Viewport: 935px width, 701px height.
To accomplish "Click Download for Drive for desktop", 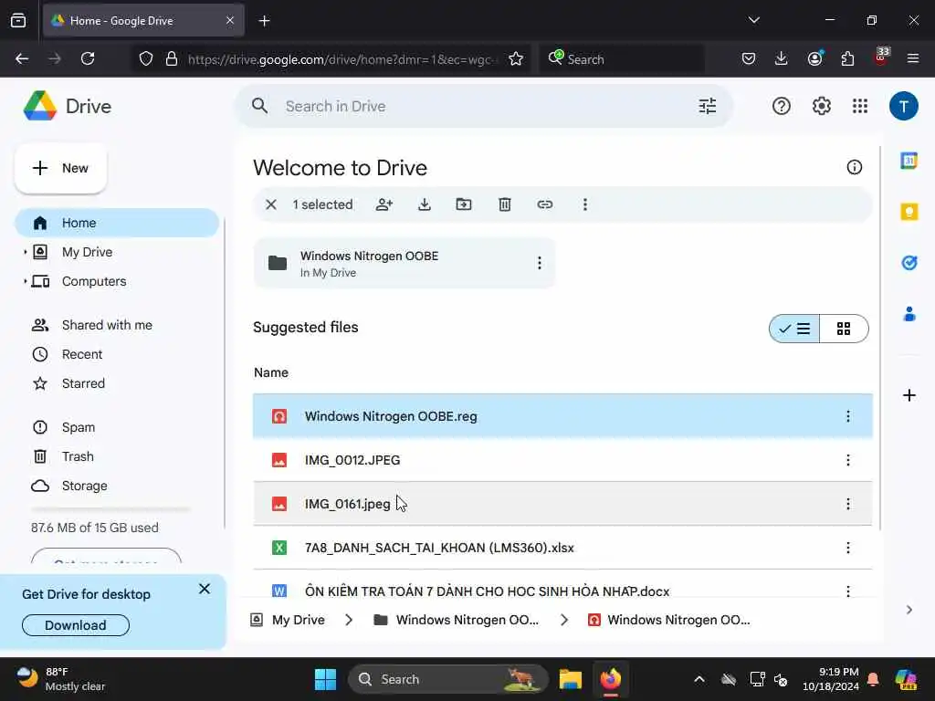I will [75, 625].
